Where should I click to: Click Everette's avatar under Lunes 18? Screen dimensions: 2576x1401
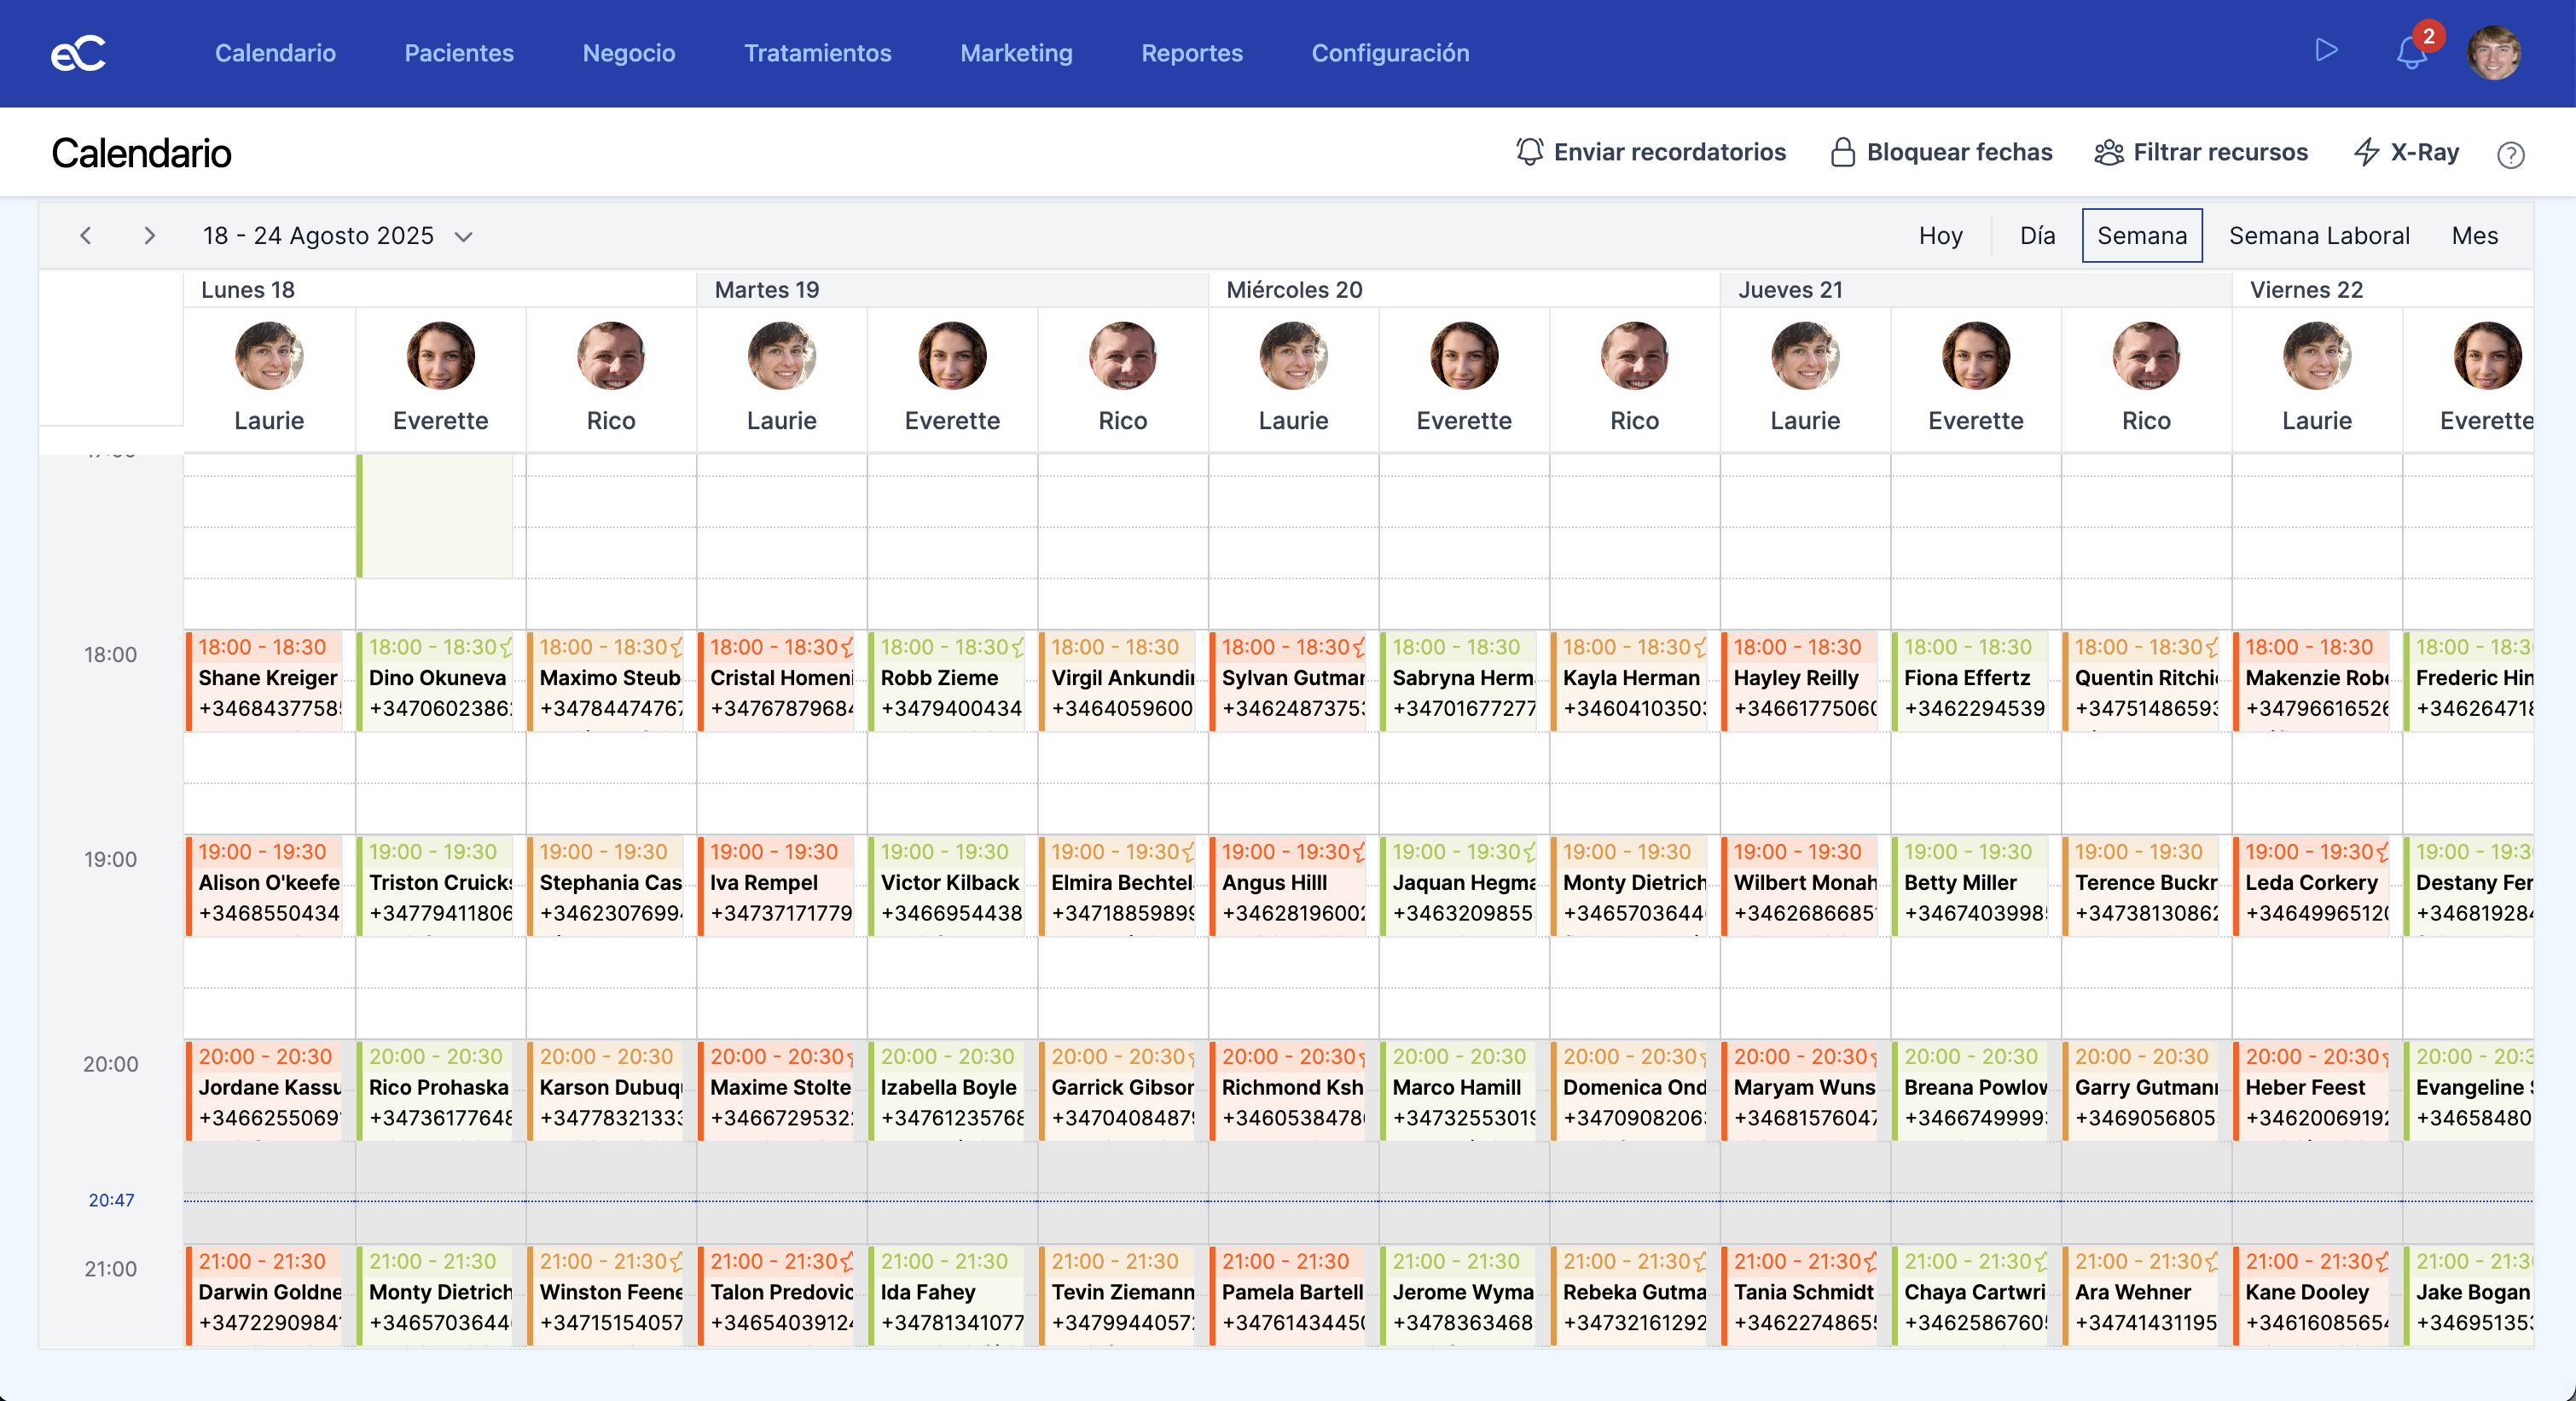click(x=440, y=356)
